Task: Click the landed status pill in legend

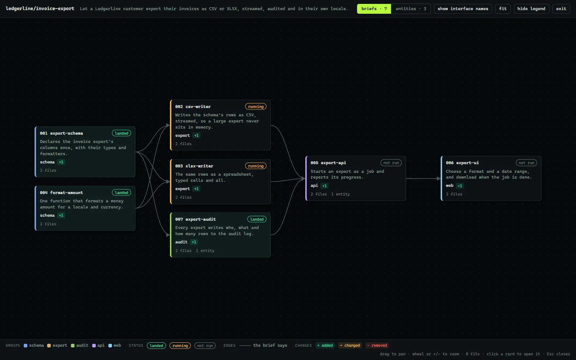Action: 157,346
